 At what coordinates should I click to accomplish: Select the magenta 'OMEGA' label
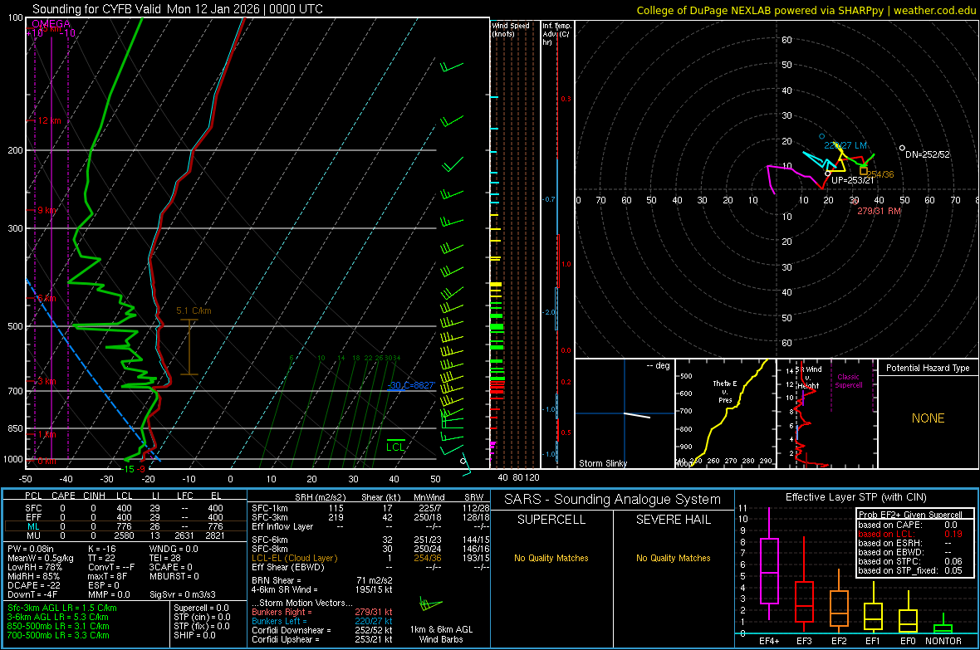[x=51, y=24]
